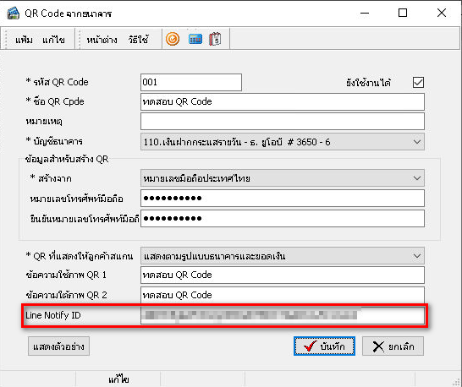
Task: Click the หมายเลขโทรศัพท์มือถือ masked field
Action: point(283,198)
